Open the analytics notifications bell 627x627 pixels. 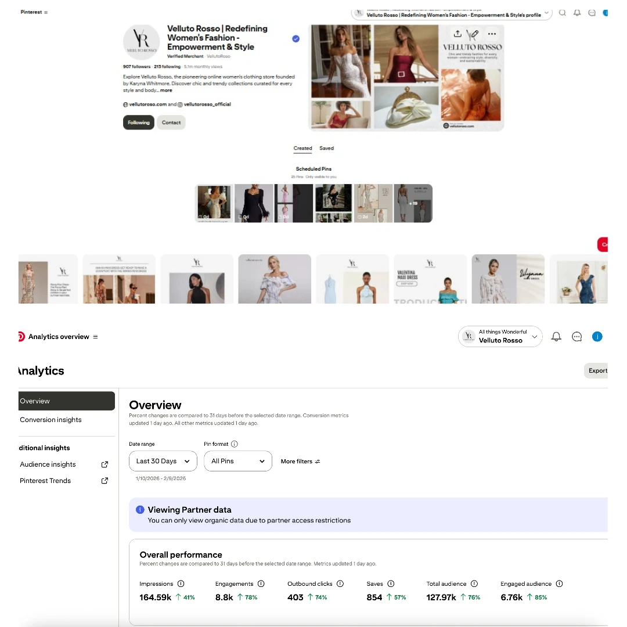coord(556,337)
